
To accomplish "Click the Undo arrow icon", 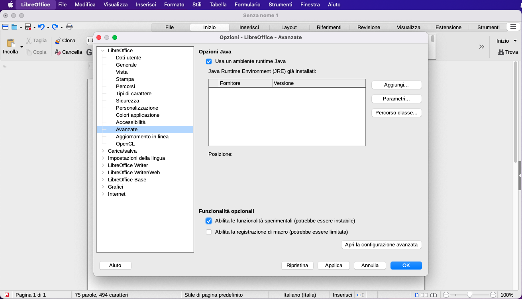I will 41,27.
